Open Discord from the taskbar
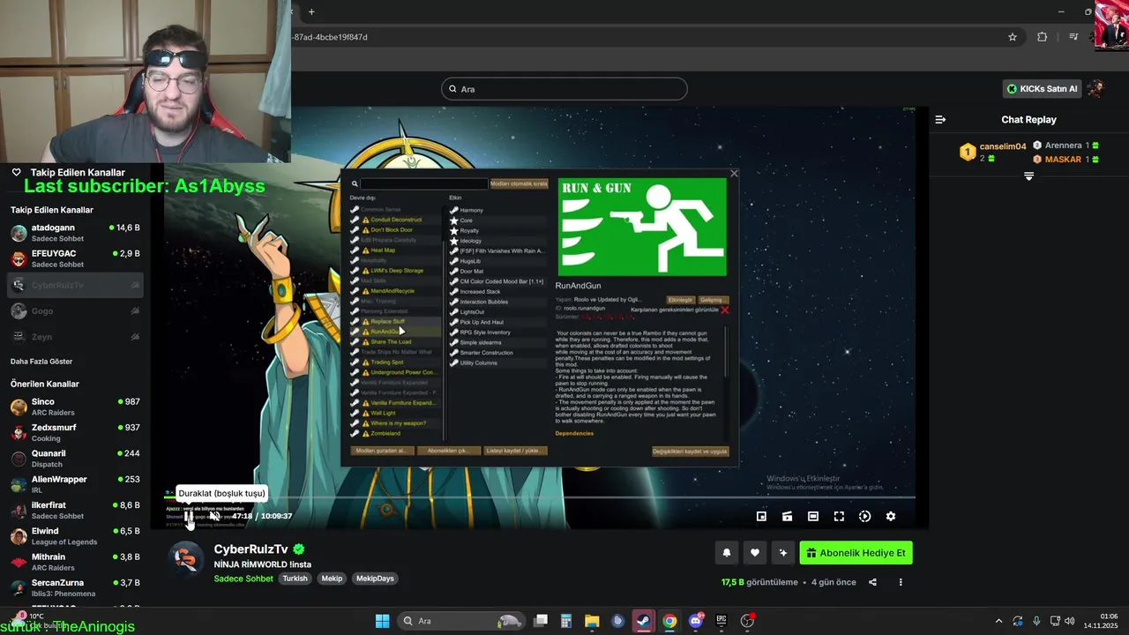1129x635 pixels. pos(695,621)
